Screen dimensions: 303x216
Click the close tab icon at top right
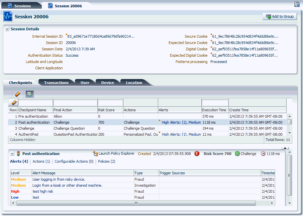pyautogui.click(x=297, y=4)
